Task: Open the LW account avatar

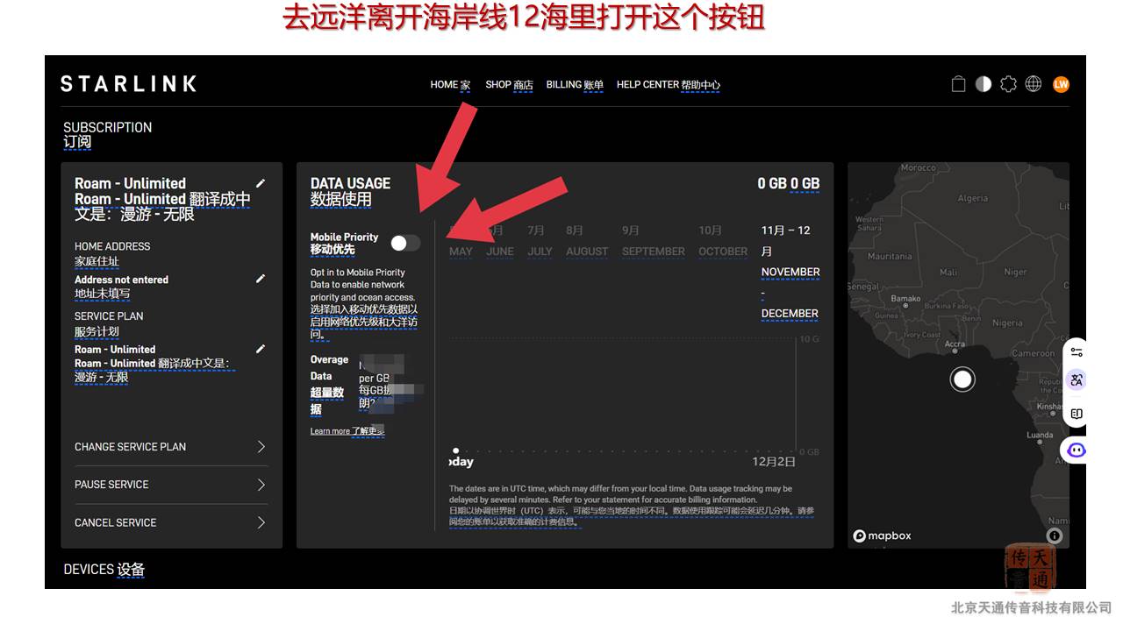Action: pos(1061,84)
